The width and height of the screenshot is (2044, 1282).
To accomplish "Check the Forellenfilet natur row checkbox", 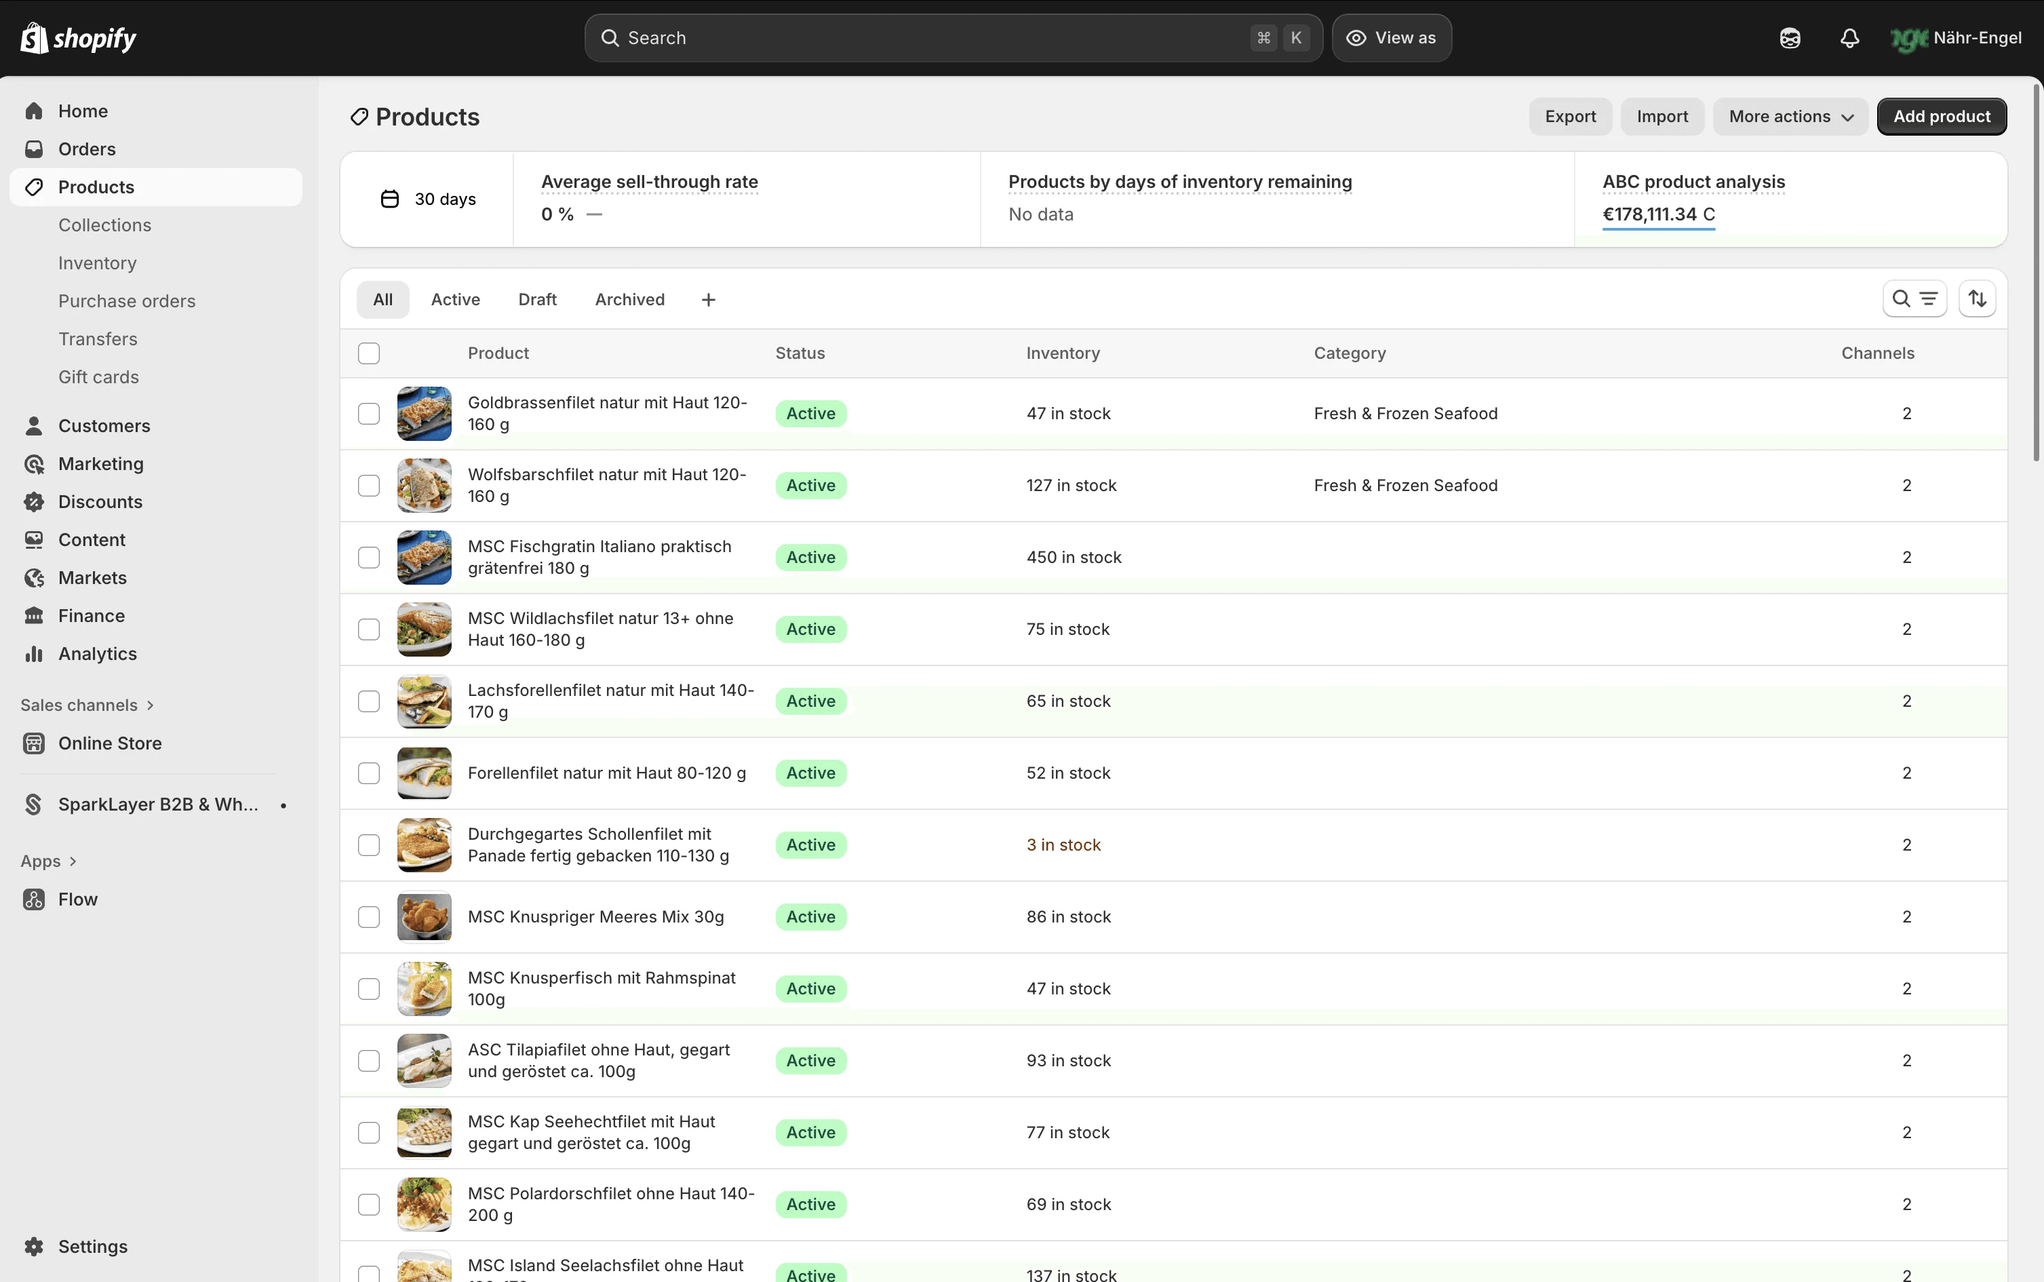I will pos(369,773).
